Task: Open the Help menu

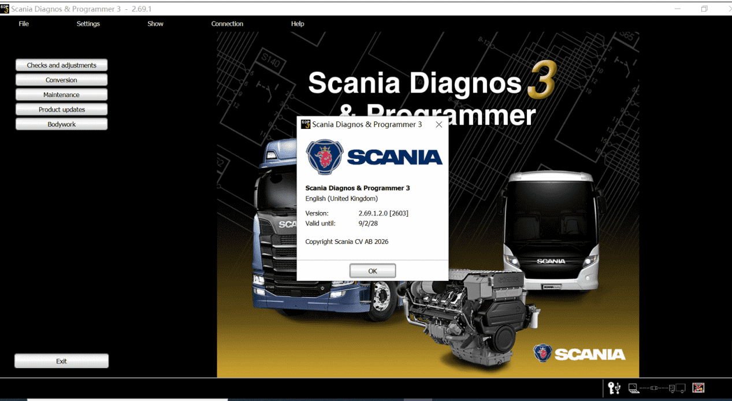Action: [x=298, y=24]
